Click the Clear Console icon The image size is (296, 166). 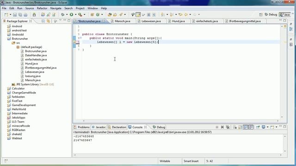(235, 127)
